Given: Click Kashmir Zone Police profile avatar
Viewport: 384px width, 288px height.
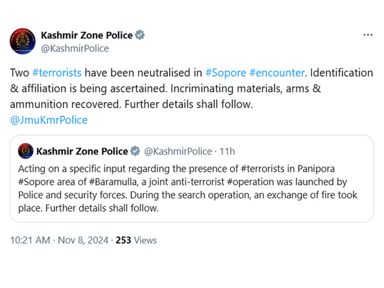Looking at the screenshot, I should (23, 41).
